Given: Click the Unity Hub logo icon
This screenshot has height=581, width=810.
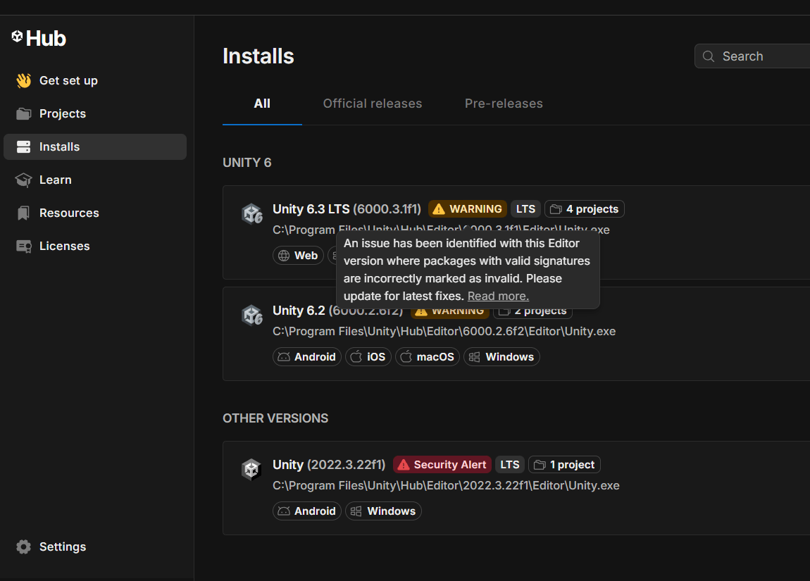Looking at the screenshot, I should coord(18,37).
